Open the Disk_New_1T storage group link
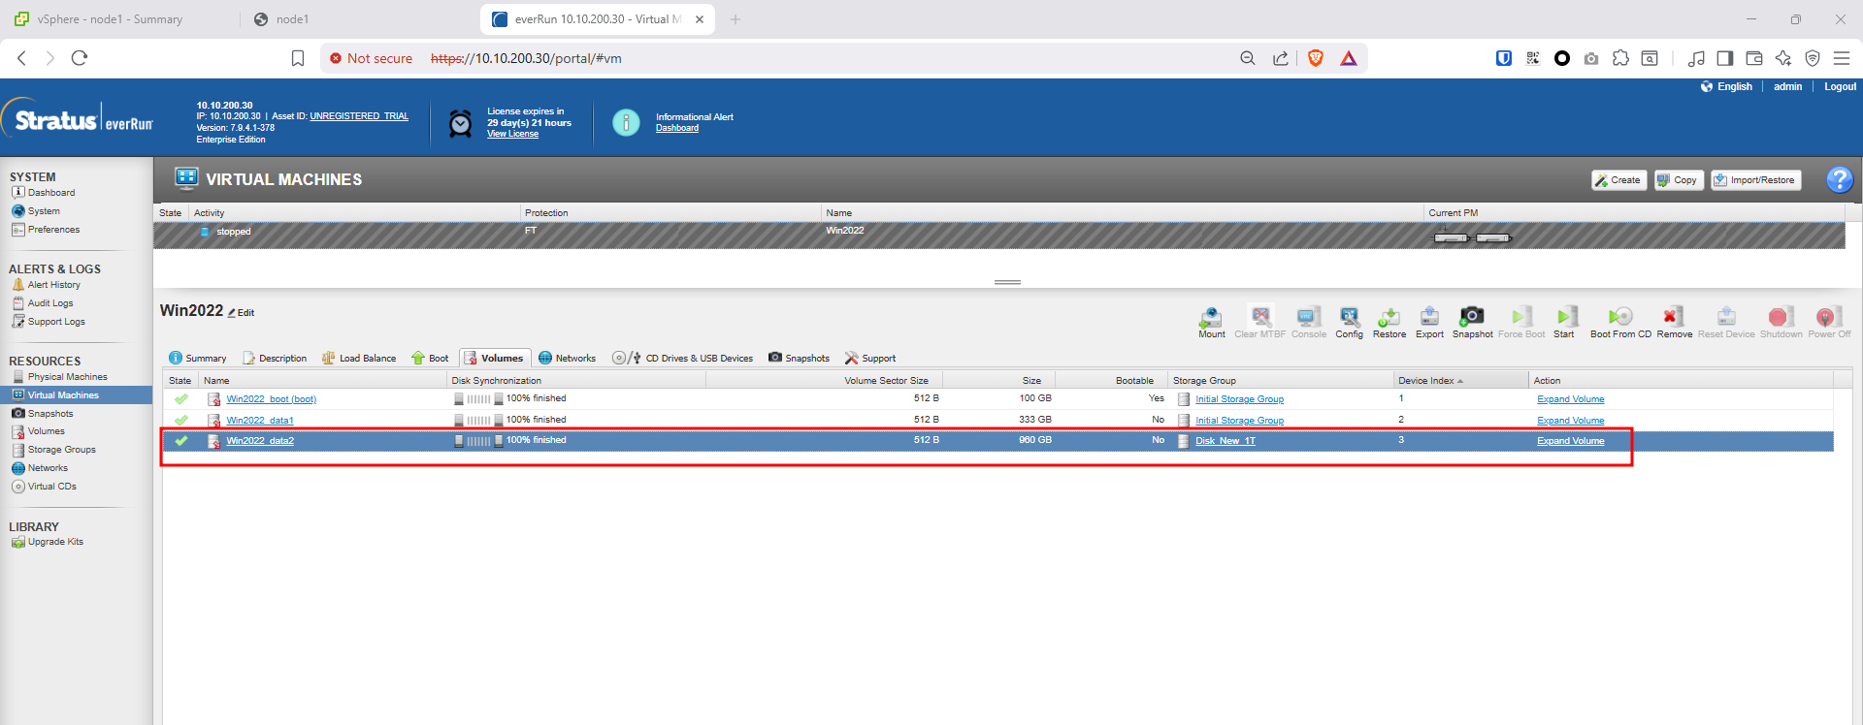 (1225, 441)
